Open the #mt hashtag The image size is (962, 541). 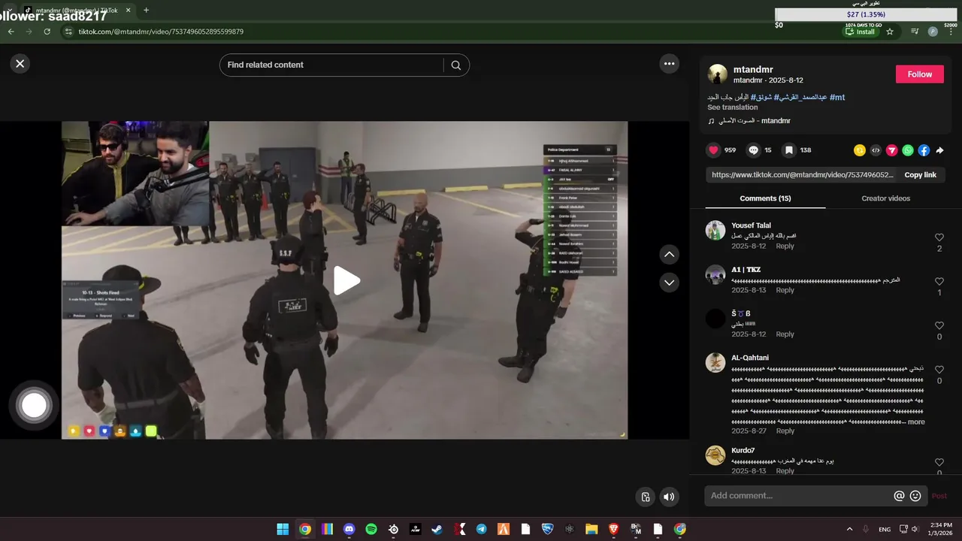(837, 98)
